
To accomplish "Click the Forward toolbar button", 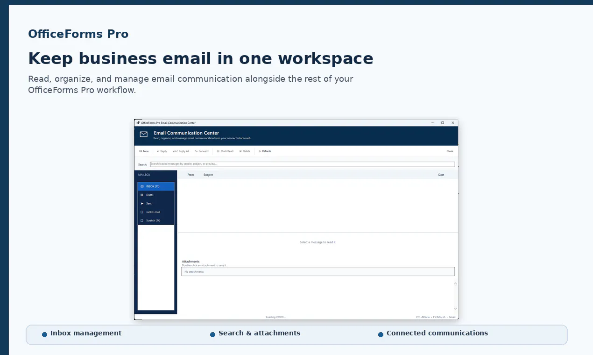I will (202, 151).
